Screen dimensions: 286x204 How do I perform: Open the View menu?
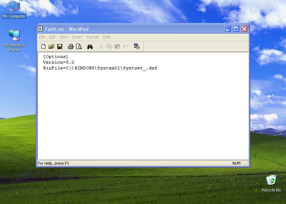coord(64,37)
